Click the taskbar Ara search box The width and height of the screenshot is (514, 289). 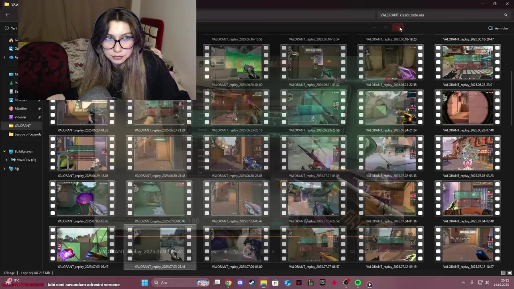coord(181,283)
